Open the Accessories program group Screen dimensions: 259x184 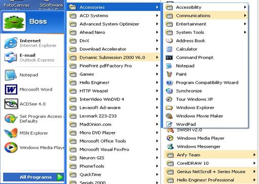[x=114, y=7]
